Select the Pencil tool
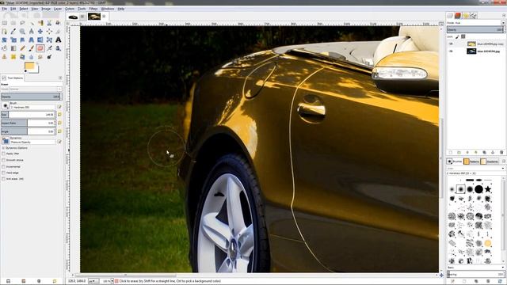Screen dimensions: 507x285 tap(22, 48)
